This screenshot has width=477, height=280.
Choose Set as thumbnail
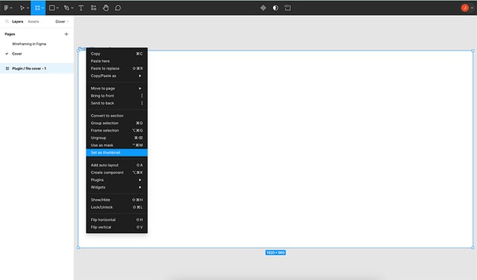[x=117, y=153]
